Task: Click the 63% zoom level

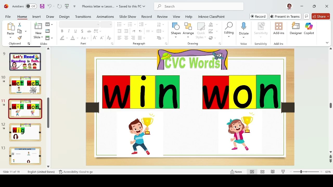Action: coord(328,172)
